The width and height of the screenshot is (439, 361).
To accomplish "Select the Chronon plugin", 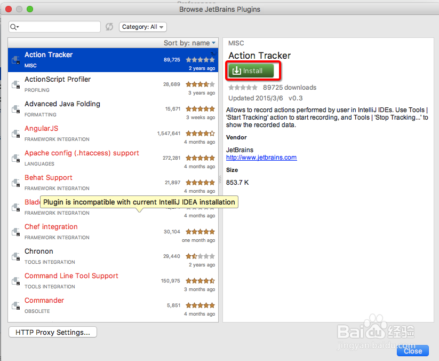I will pyautogui.click(x=113, y=256).
